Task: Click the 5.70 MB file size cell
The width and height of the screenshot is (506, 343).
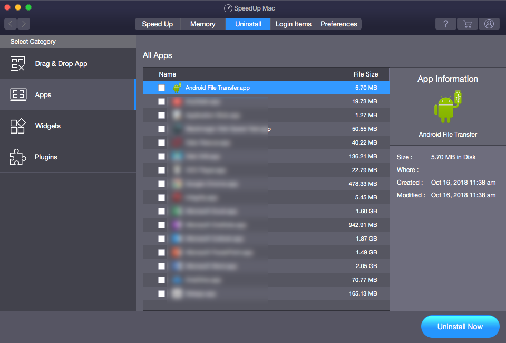Action: pos(366,88)
